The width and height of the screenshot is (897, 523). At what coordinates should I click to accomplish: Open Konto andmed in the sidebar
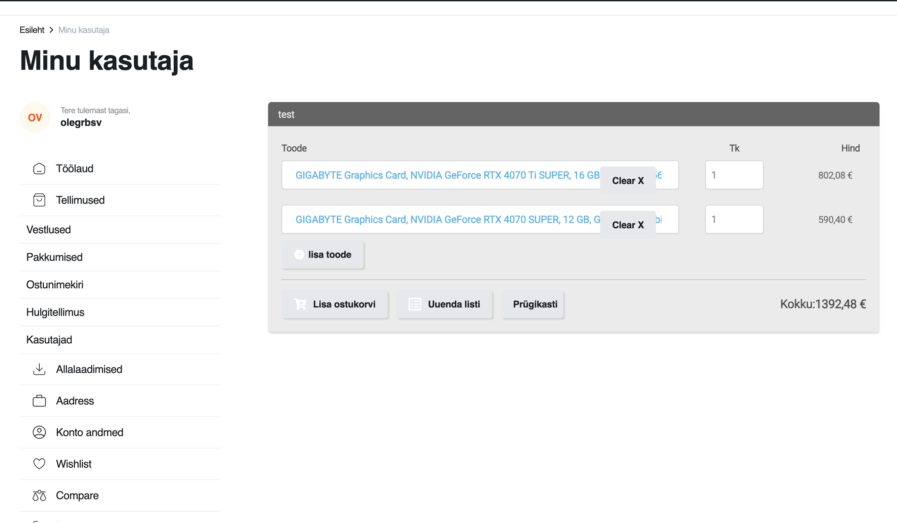120,432
